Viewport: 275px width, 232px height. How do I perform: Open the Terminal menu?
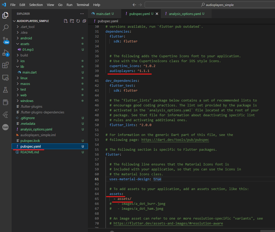[83, 5]
